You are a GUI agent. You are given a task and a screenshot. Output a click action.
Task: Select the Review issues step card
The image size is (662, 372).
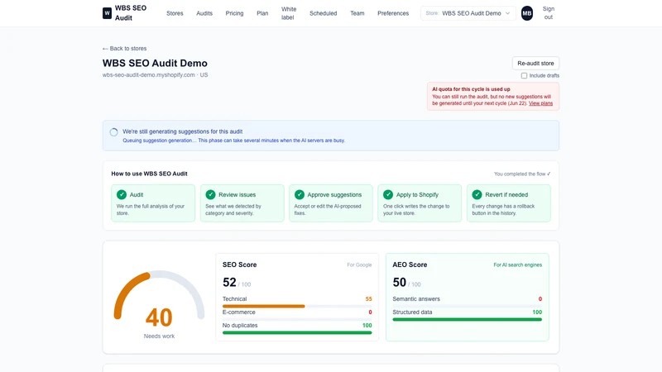point(242,203)
